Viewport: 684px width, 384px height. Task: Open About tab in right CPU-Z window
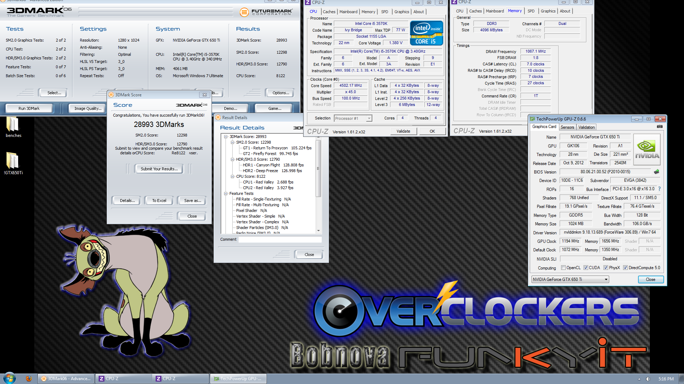point(565,11)
